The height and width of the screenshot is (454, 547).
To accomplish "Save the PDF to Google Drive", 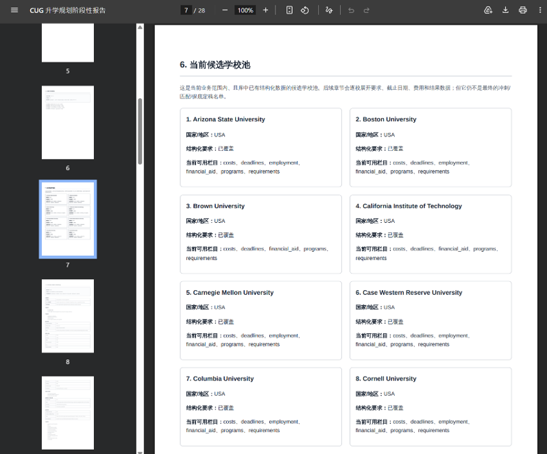I will [x=488, y=10].
